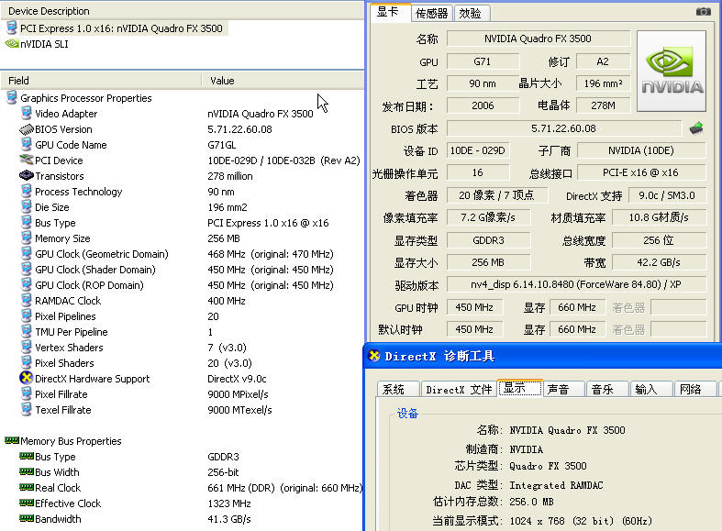Click the Graphics Processor Properties icon
Viewport: 722px width, 531px height.
12,97
